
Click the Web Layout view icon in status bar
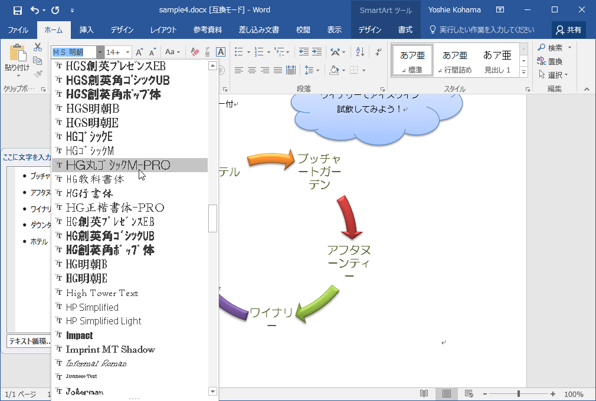pyautogui.click(x=469, y=394)
